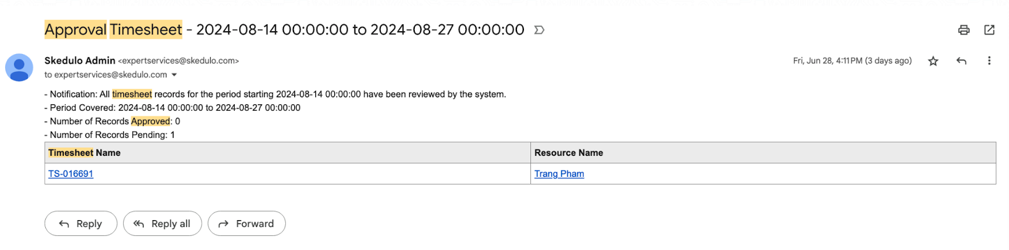The height and width of the screenshot is (250, 1009).
Task: Click the sender address in angle brackets
Action: (x=179, y=61)
